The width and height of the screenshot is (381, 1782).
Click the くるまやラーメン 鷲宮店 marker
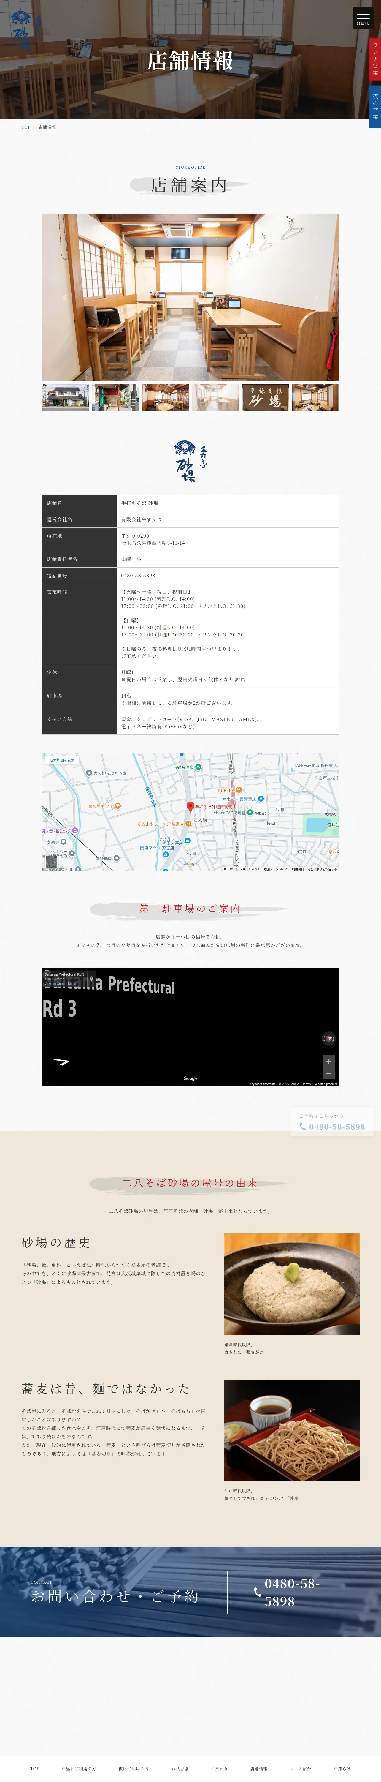pos(188,824)
